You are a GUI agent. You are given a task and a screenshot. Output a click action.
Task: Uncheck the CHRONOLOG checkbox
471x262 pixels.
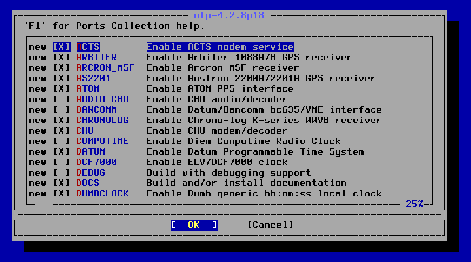(61, 121)
